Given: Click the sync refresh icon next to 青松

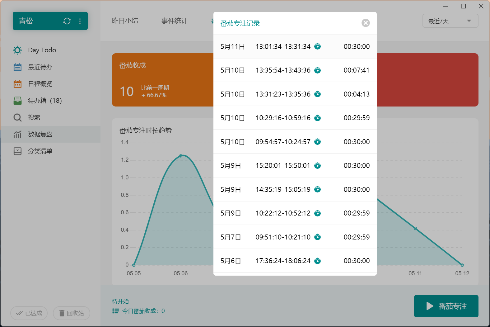Looking at the screenshot, I should 67,21.
